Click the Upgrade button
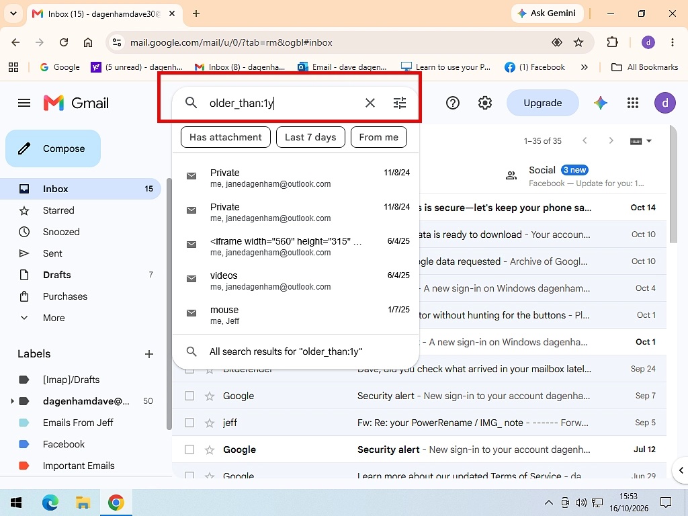The height and width of the screenshot is (516, 688). pos(542,103)
